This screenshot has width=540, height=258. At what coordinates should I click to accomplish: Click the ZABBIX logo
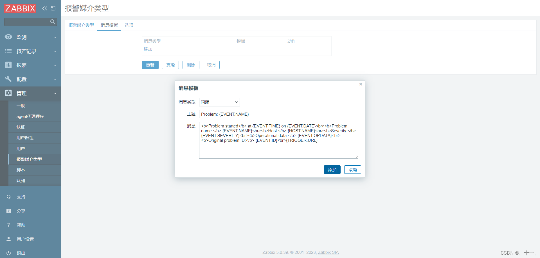point(20,8)
